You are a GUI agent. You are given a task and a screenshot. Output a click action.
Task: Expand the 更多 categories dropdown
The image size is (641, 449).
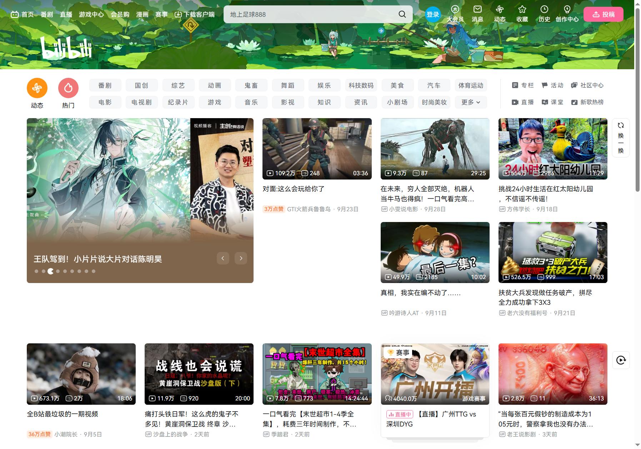[x=471, y=102]
